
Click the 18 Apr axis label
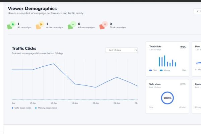pos(54,103)
